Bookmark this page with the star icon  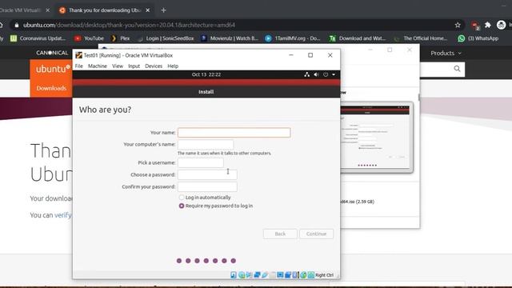458,25
